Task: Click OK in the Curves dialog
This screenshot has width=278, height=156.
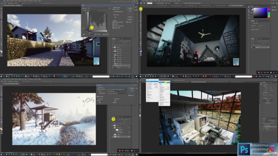Action: [x=130, y=8]
